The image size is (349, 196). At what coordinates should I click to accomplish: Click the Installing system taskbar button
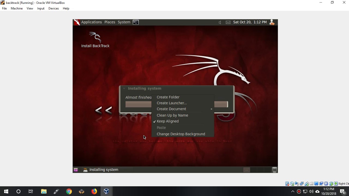click(x=108, y=170)
